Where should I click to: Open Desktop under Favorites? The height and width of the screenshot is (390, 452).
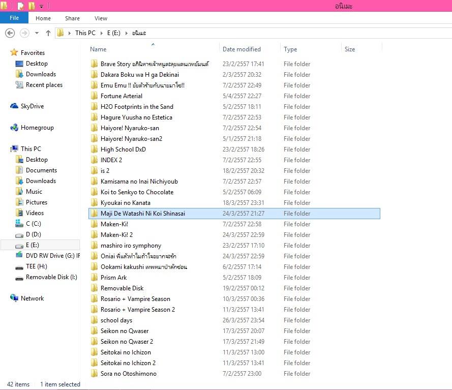[37, 64]
